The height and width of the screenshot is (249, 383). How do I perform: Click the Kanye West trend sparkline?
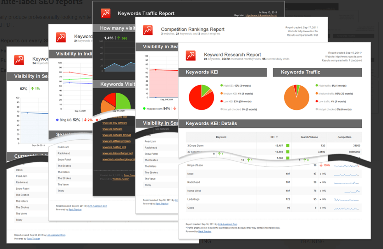pyautogui.click(x=352, y=191)
